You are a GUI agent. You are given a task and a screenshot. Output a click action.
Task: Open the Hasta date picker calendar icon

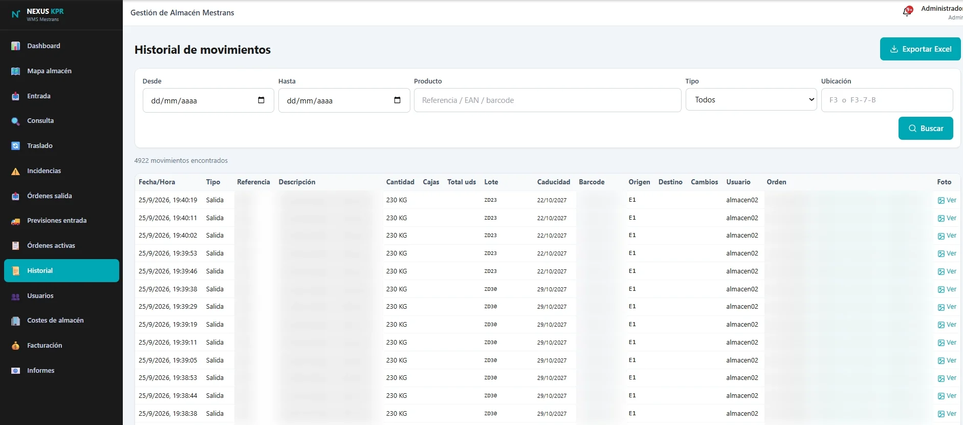point(397,100)
